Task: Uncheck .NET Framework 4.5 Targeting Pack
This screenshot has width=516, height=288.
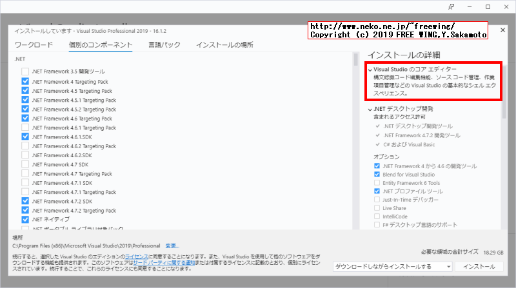Action: point(25,91)
